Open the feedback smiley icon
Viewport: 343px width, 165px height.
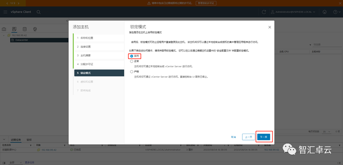(325, 12)
